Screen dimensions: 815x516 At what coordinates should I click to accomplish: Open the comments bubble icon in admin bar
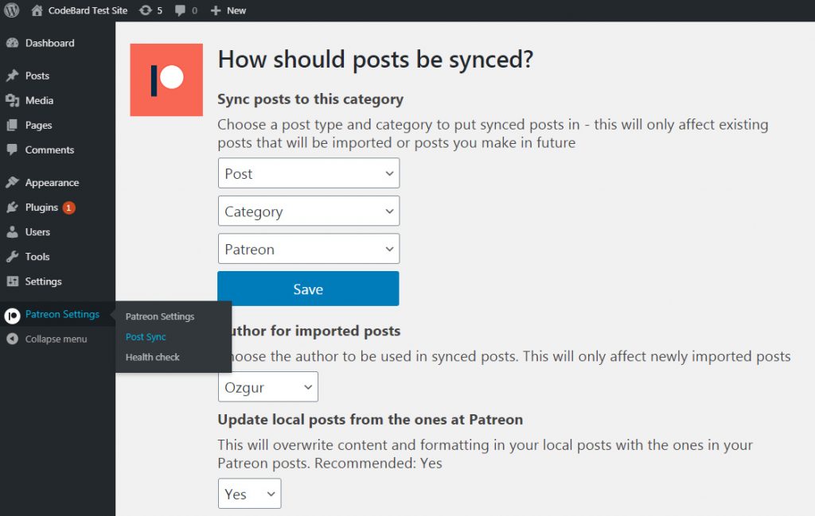tap(180, 10)
